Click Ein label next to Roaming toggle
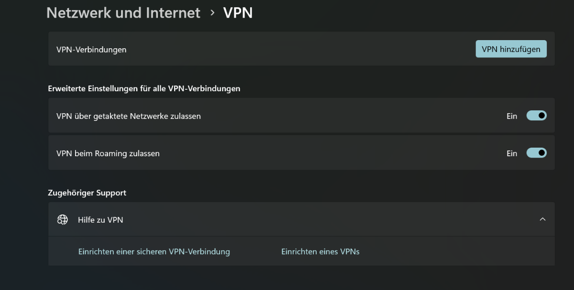The width and height of the screenshot is (574, 290). pos(512,153)
